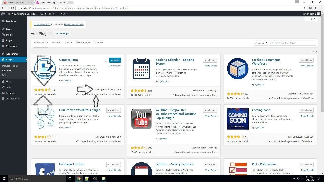
Task: Open More Details for Contact Form
Action: click(115, 66)
